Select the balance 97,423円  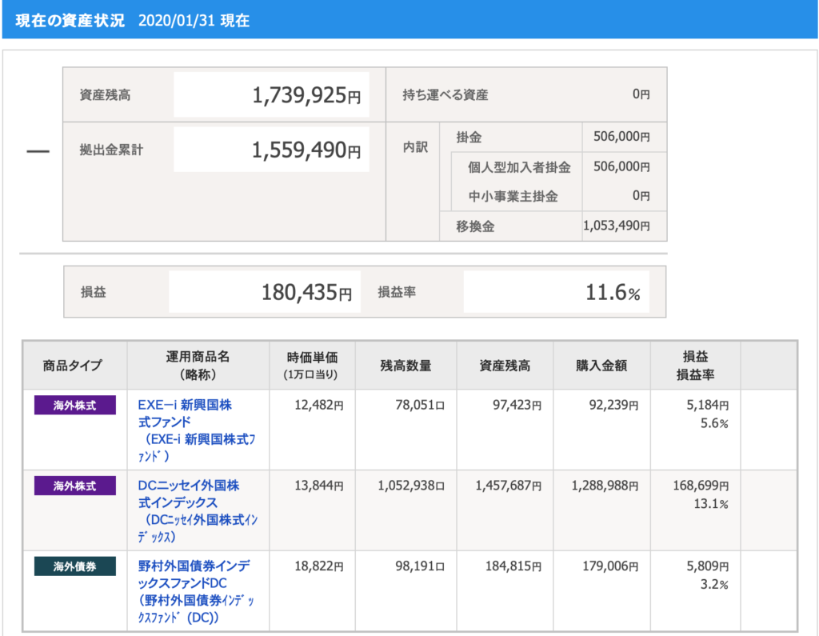pyautogui.click(x=517, y=405)
